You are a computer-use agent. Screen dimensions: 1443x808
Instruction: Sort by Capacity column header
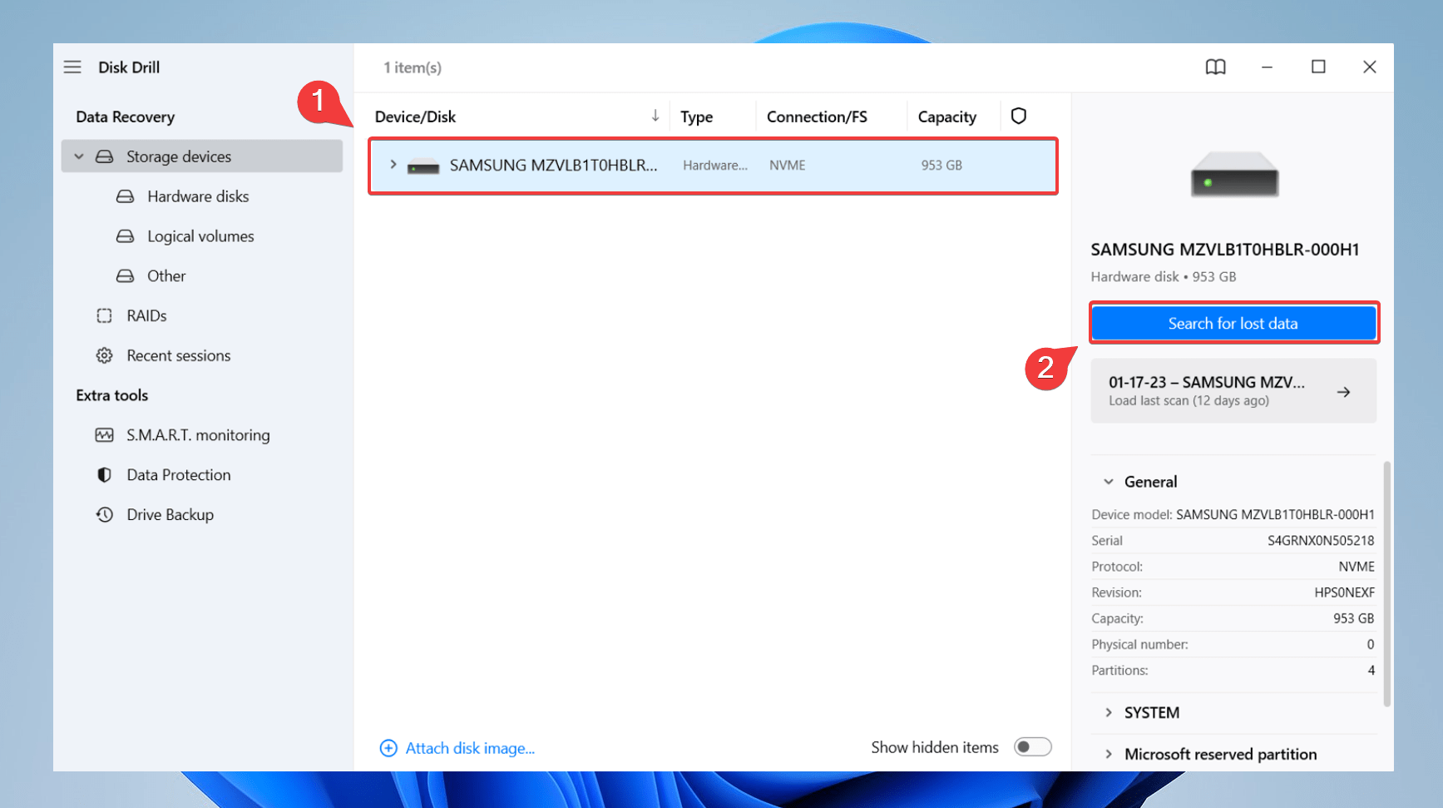(946, 116)
